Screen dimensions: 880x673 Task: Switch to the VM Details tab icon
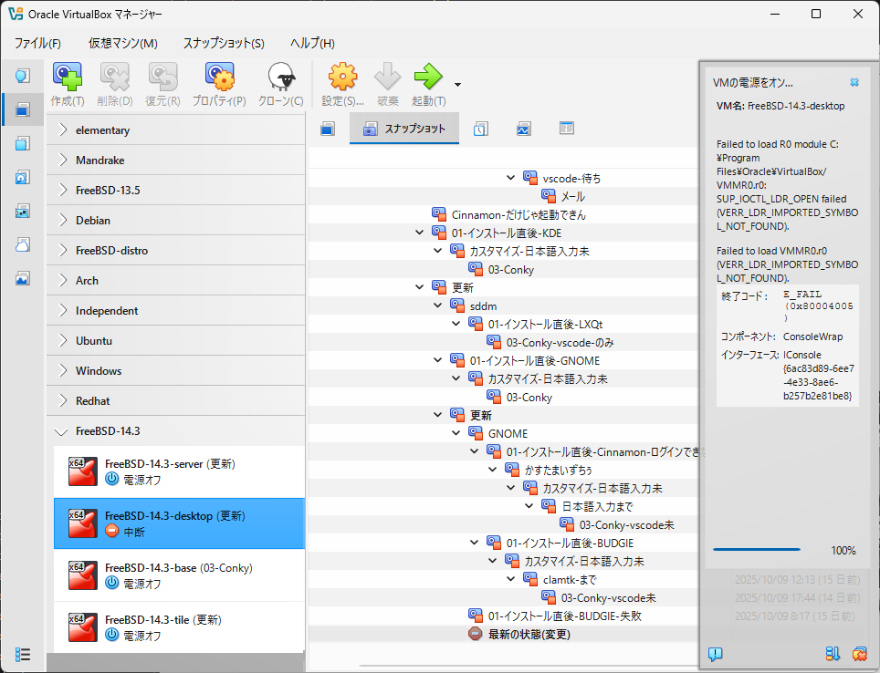328,129
